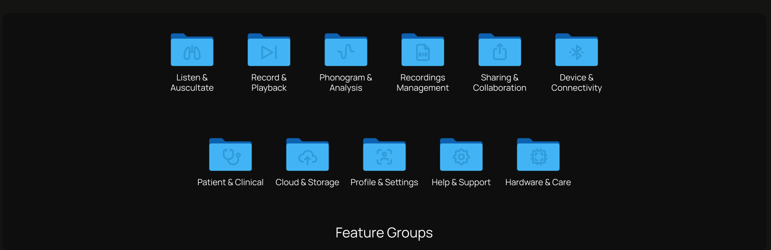Open the Help & Support gear folder

[461, 155]
